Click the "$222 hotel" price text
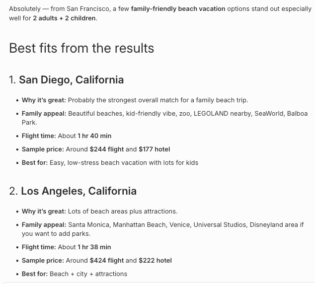Image resolution: width=315 pixels, height=284 pixels. coord(155,261)
